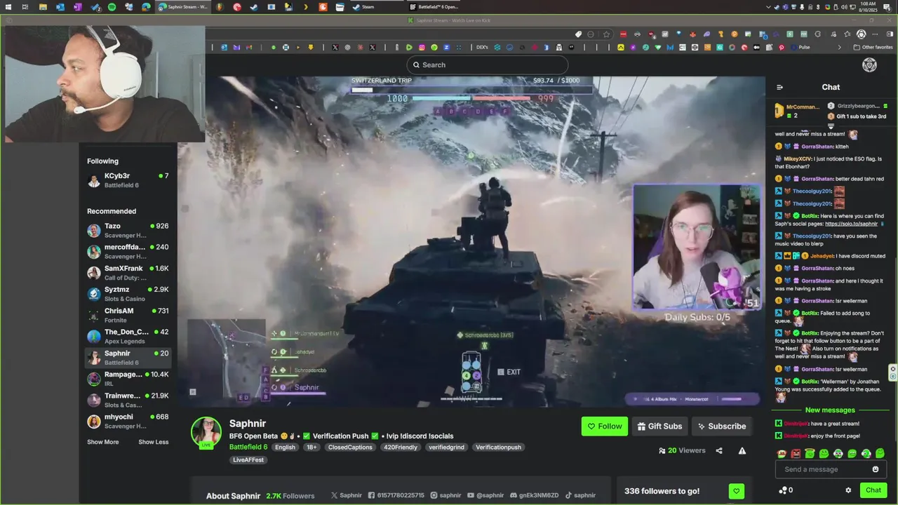Click the 2.7K Followers count
This screenshot has height=505, width=898.
coord(290,496)
